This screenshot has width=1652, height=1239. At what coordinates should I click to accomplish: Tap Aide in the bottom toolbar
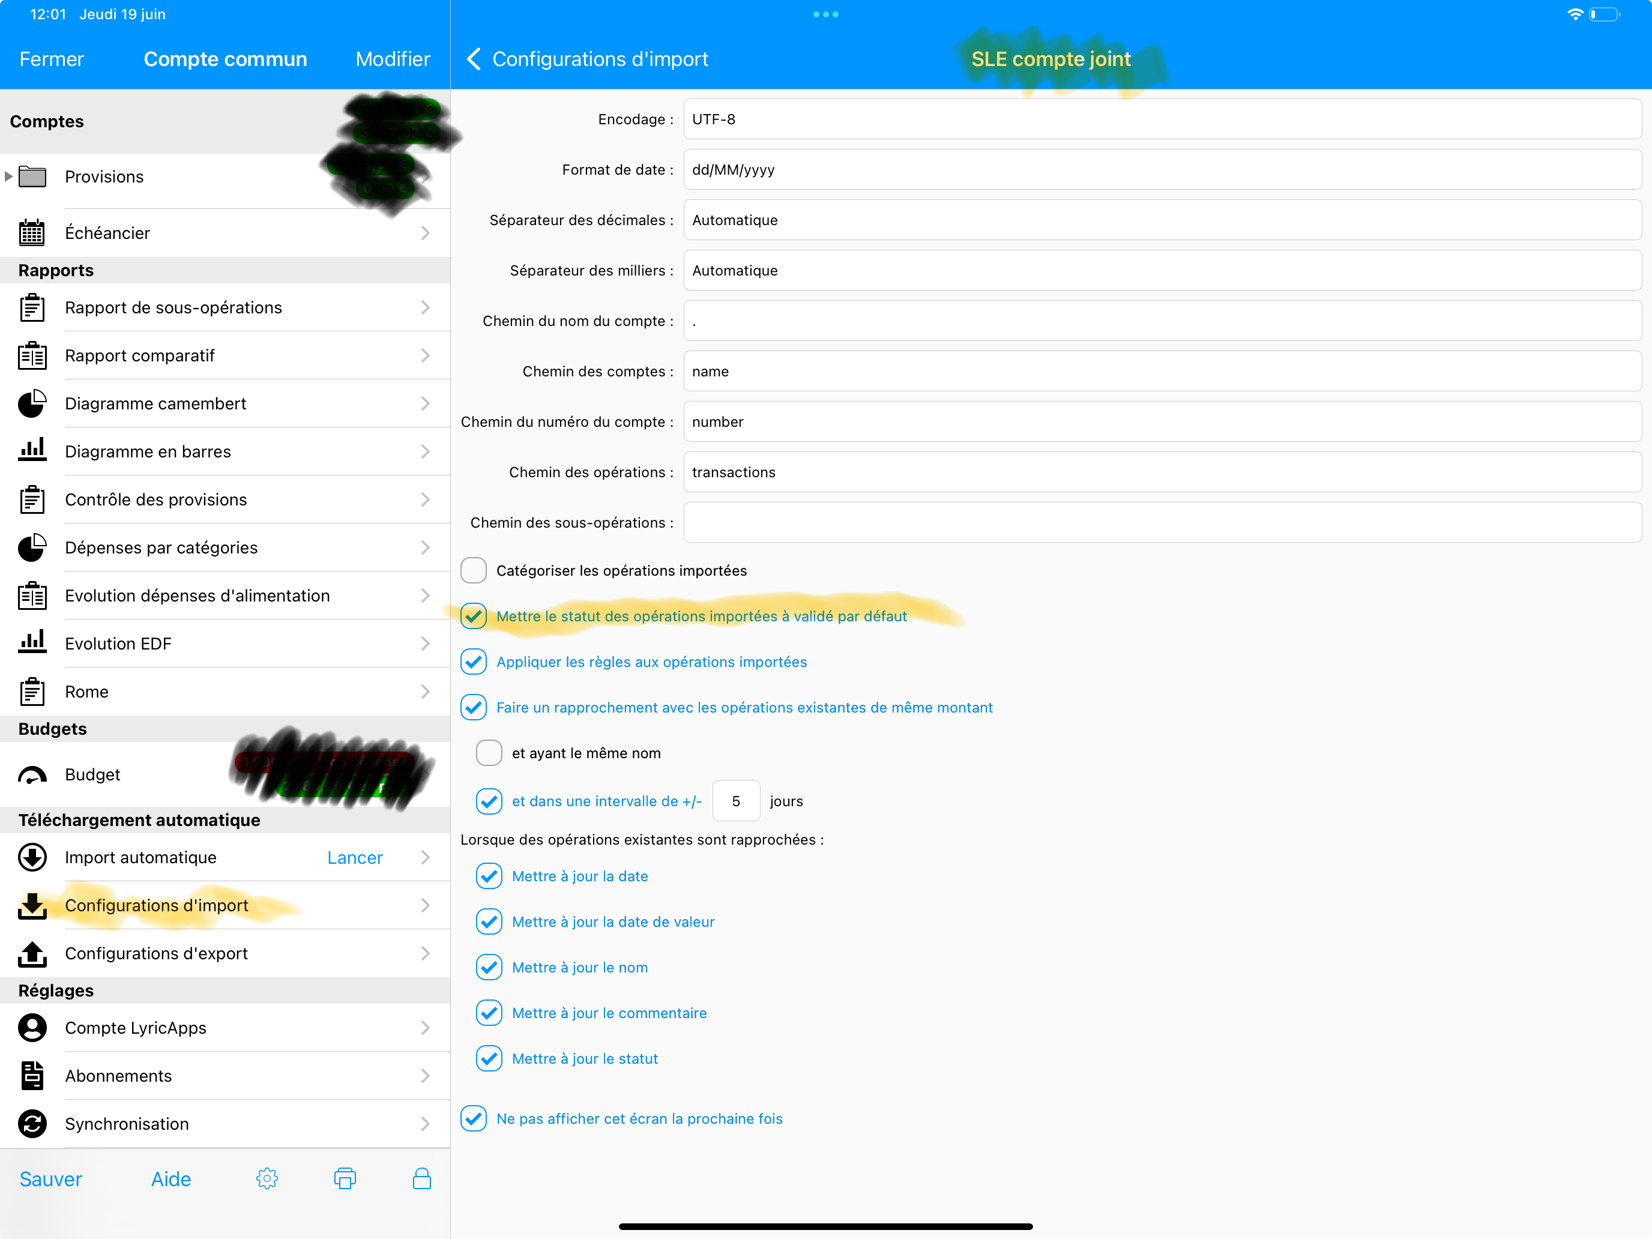[x=171, y=1178]
